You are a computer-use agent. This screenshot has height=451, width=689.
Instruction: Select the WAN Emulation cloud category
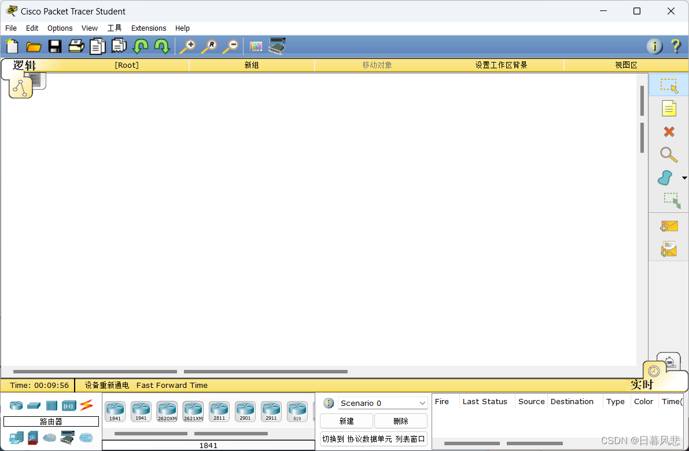click(x=50, y=438)
